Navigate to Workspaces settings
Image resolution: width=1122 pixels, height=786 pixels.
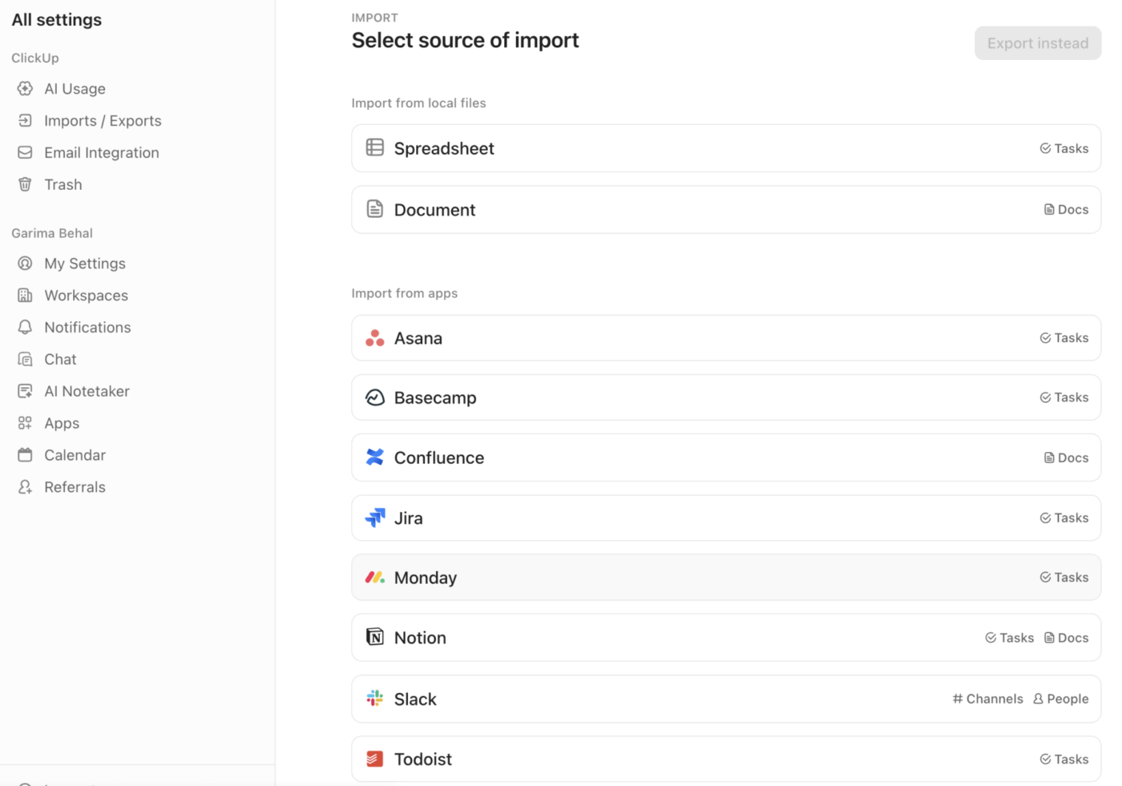pos(86,296)
